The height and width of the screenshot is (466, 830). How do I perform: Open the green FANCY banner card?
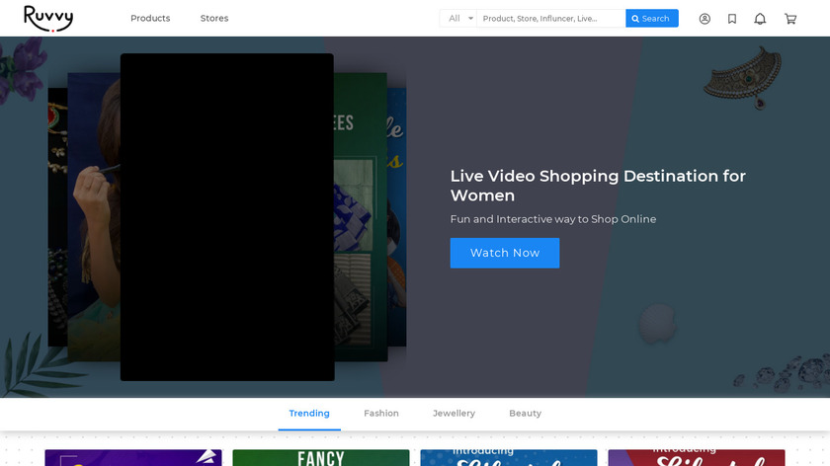click(321, 458)
